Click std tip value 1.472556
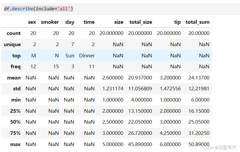Viewport: 240px width, 152px height. tap(170, 89)
